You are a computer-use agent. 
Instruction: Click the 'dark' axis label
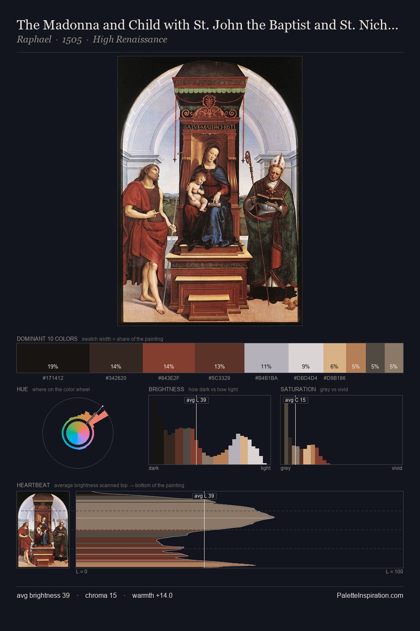click(154, 468)
